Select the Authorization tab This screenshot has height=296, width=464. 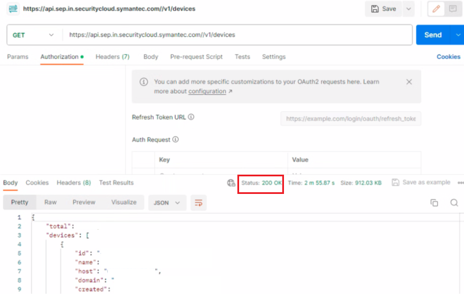[62, 57]
